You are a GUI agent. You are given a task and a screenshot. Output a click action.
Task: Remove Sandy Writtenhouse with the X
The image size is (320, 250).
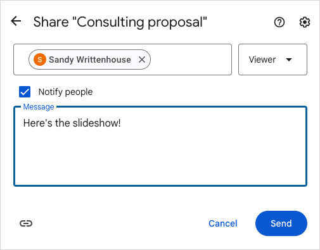[142, 59]
